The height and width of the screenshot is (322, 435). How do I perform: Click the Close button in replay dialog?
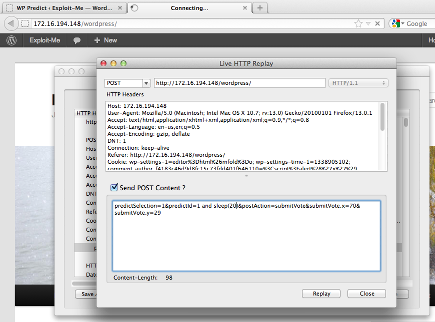(367, 294)
